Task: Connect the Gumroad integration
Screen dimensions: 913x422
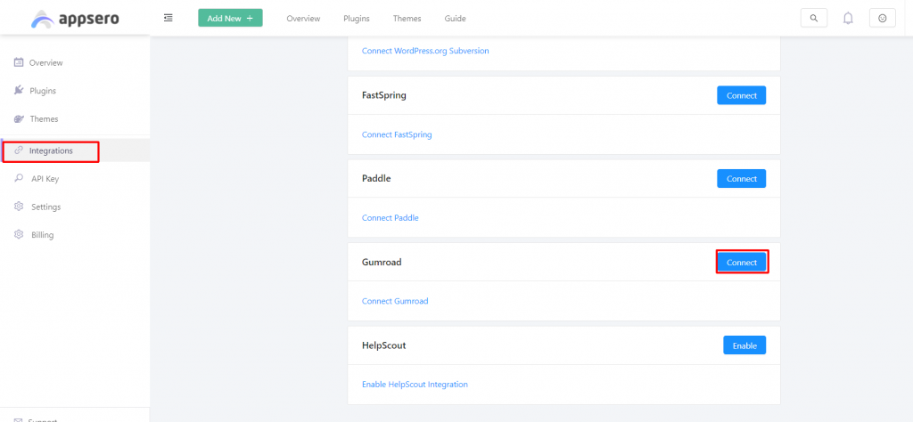Action: (741, 262)
